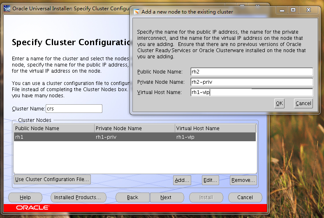The image size is (324, 218).
Task: Select the rh1 row in Cluster Nodes table
Action: point(135,137)
